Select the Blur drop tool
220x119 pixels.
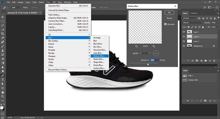pyautogui.click(x=3, y=67)
